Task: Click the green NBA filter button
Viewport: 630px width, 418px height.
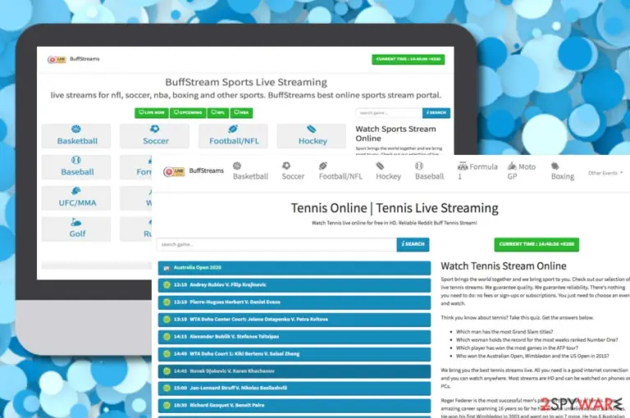Action: pos(241,113)
